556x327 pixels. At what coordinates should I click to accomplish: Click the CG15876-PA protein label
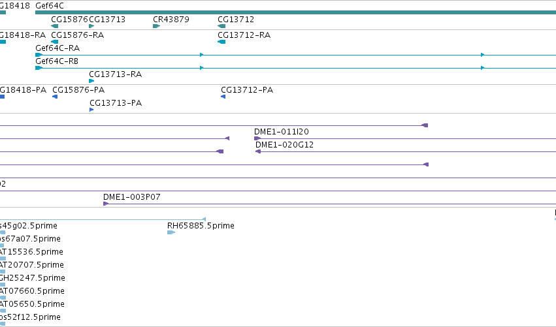pyautogui.click(x=78, y=90)
